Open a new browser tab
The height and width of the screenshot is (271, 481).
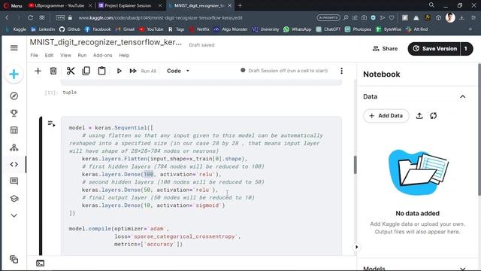240,5
